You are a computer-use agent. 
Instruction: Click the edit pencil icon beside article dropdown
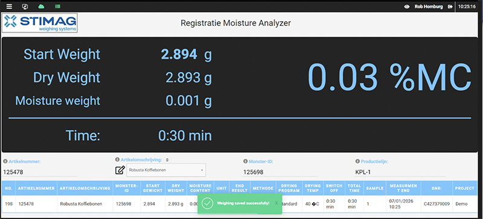(x=120, y=170)
